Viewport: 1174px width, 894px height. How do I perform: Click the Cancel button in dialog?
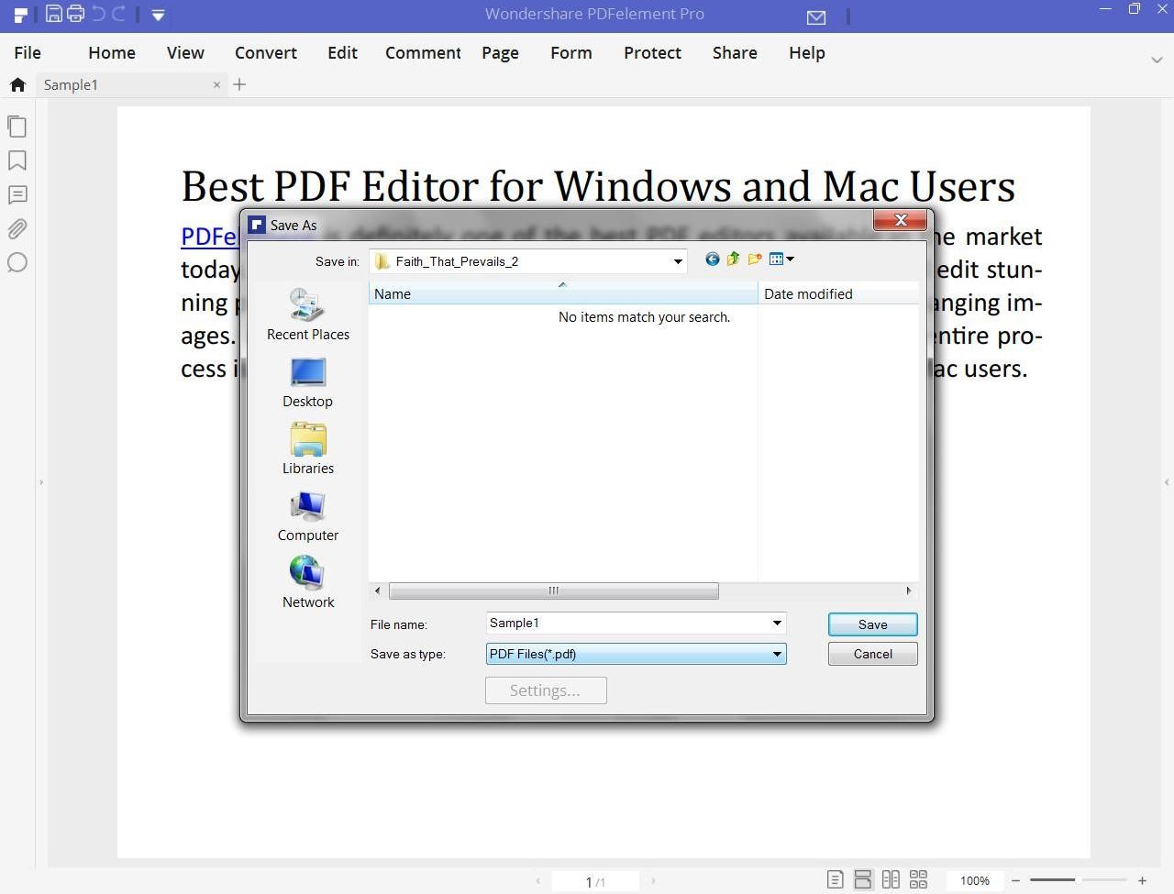872,654
